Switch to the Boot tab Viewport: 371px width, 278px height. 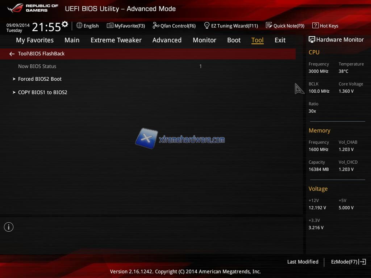234,40
